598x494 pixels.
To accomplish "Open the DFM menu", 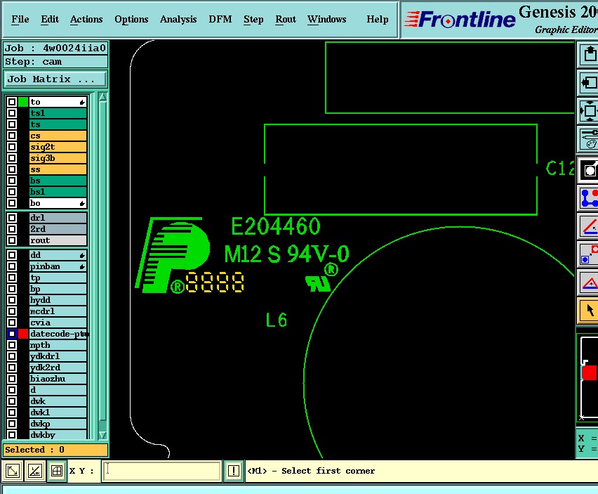I will click(x=220, y=19).
